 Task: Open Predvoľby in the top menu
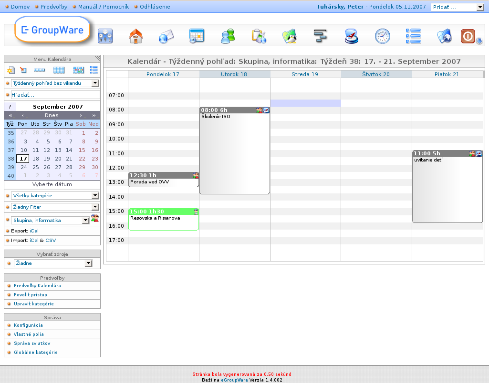click(54, 7)
